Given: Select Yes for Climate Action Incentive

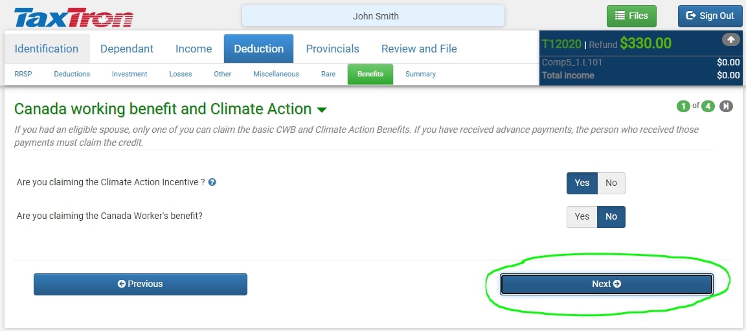Looking at the screenshot, I should tap(582, 183).
